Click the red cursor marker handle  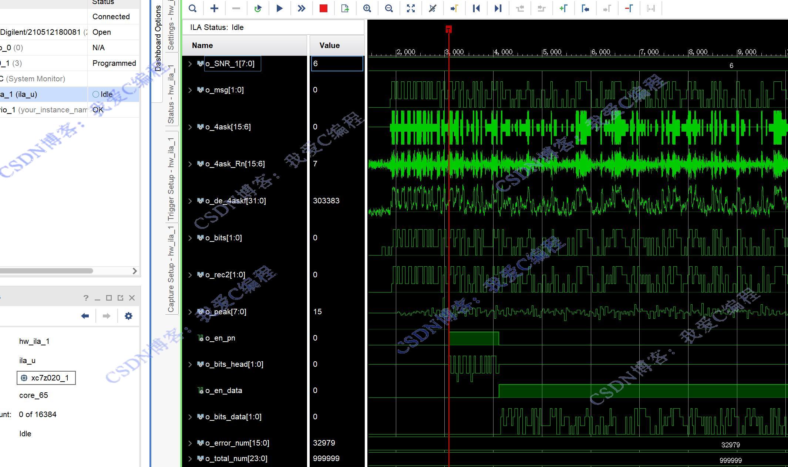tap(448, 29)
